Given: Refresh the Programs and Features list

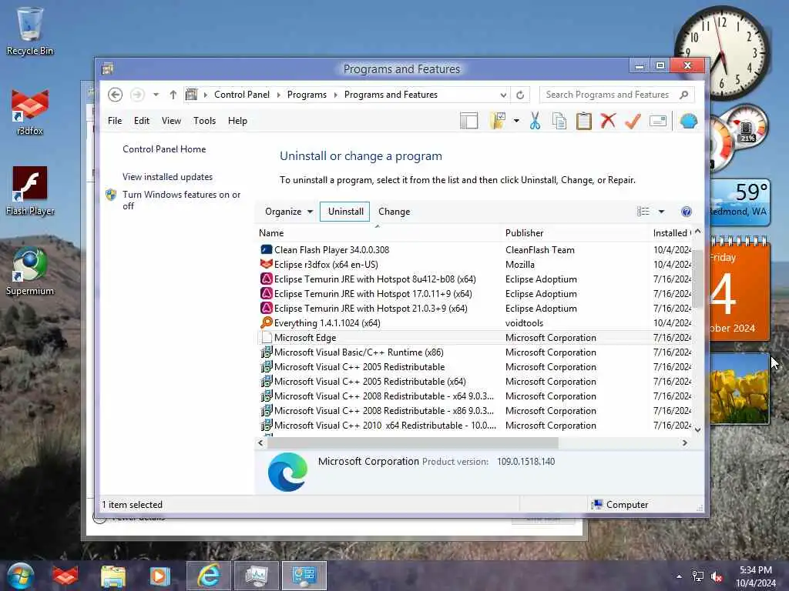Looking at the screenshot, I should click(x=520, y=95).
